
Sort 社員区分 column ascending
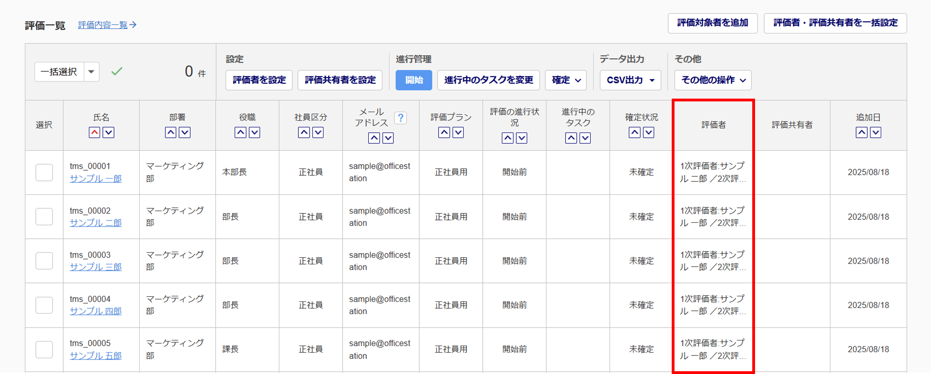click(x=304, y=133)
